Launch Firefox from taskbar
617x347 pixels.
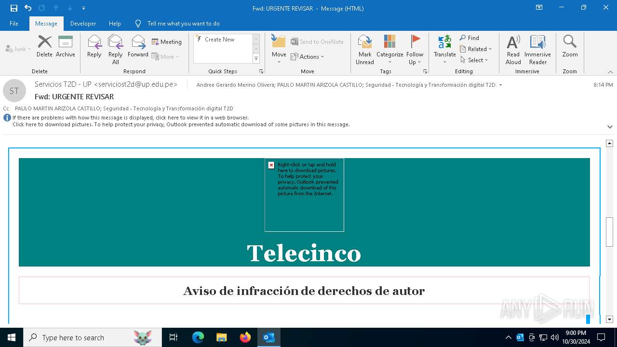tap(245, 337)
